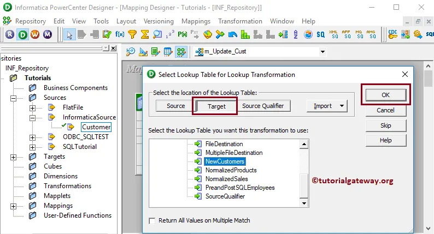The height and width of the screenshot is (234, 434).
Task: Open the Import dropdown button
Action: tap(327, 106)
